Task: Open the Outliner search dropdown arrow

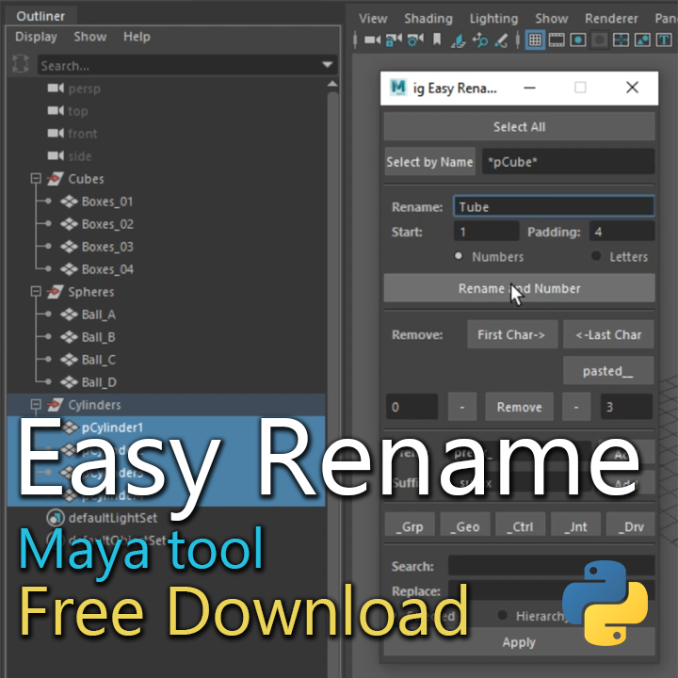Action: point(328,65)
